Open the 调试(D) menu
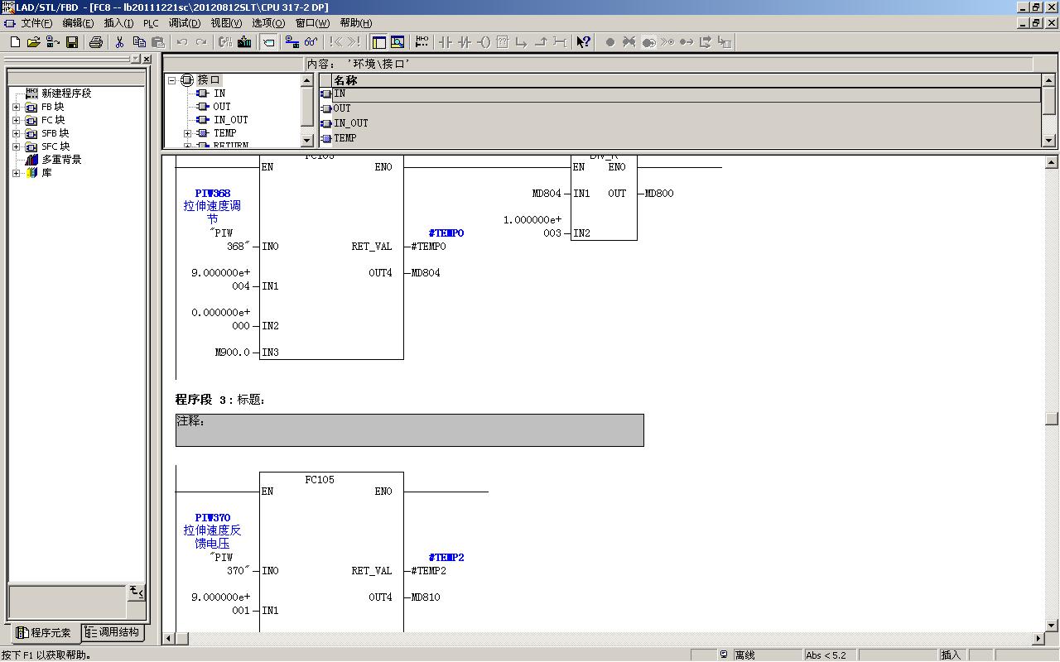 (x=185, y=23)
